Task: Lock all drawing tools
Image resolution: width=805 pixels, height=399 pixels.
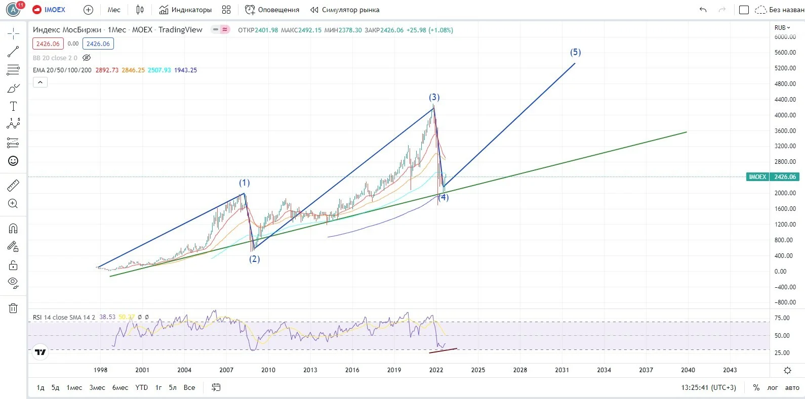Action: pyautogui.click(x=13, y=265)
